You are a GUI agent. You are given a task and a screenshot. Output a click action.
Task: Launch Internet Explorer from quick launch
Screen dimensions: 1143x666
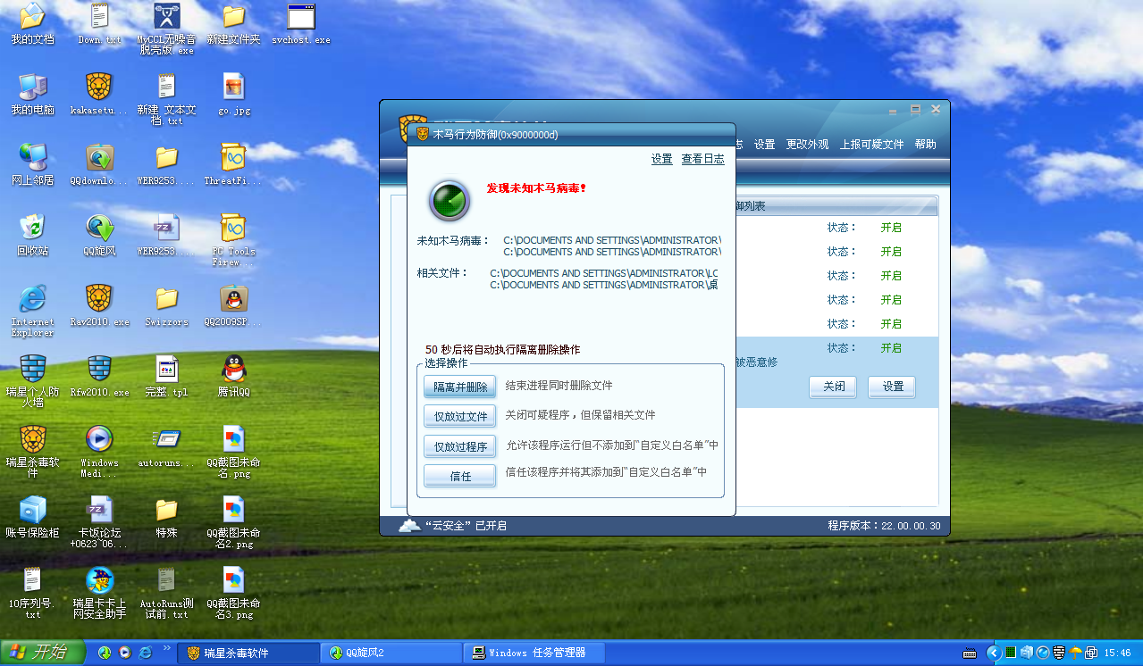pos(145,654)
